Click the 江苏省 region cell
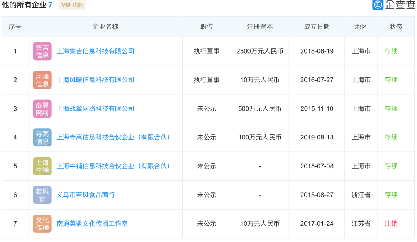This screenshot has height=242, width=417. click(x=361, y=224)
